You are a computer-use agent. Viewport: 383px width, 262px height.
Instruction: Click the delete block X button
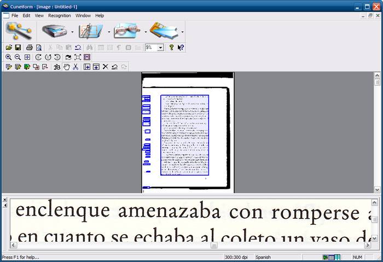click(x=105, y=67)
